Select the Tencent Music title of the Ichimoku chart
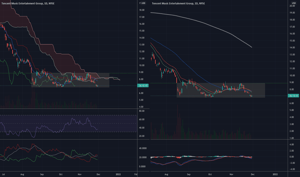The height and width of the screenshot is (177, 300). 28,4
